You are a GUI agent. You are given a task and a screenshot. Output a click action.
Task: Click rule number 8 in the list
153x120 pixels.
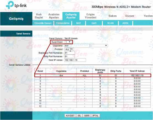pos(40,95)
